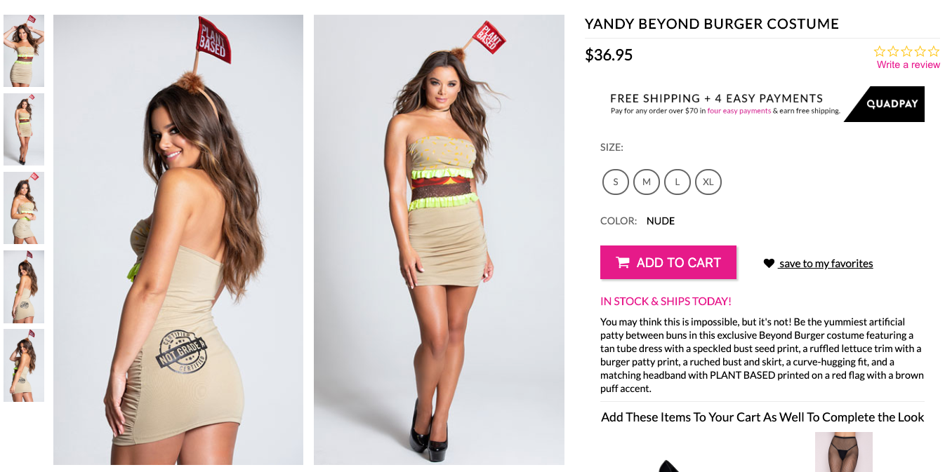Click the heart icon beside save to favorites
Image resolution: width=945 pixels, height=472 pixels.
click(x=769, y=263)
